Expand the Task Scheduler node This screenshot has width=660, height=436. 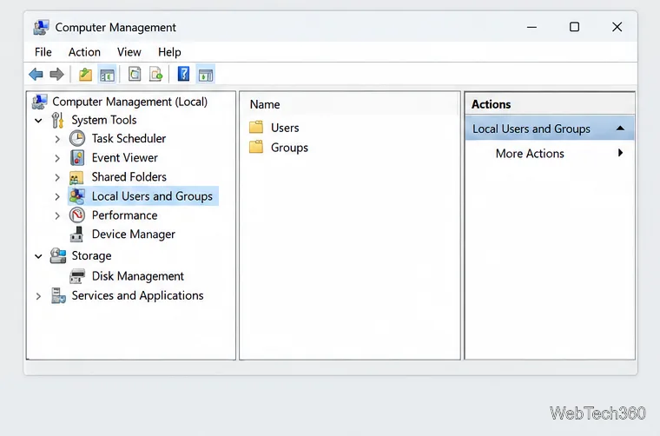pos(57,139)
